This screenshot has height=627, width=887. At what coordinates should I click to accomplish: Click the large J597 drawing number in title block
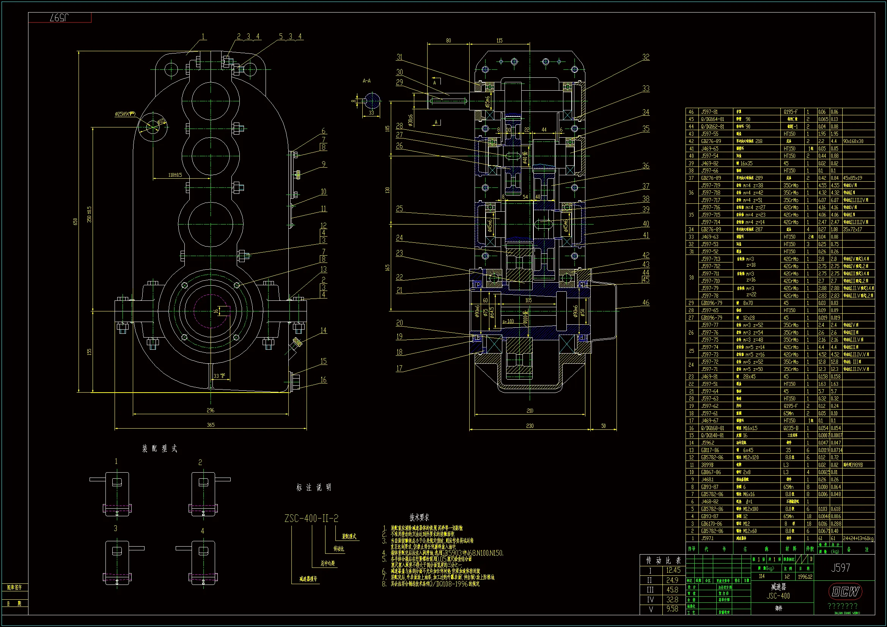click(x=840, y=568)
